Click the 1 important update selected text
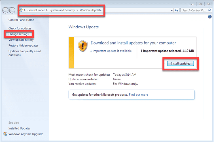 click(x=167, y=51)
